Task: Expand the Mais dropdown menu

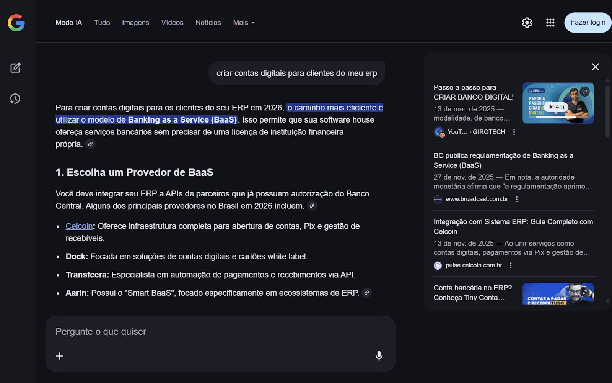Action: tap(244, 23)
